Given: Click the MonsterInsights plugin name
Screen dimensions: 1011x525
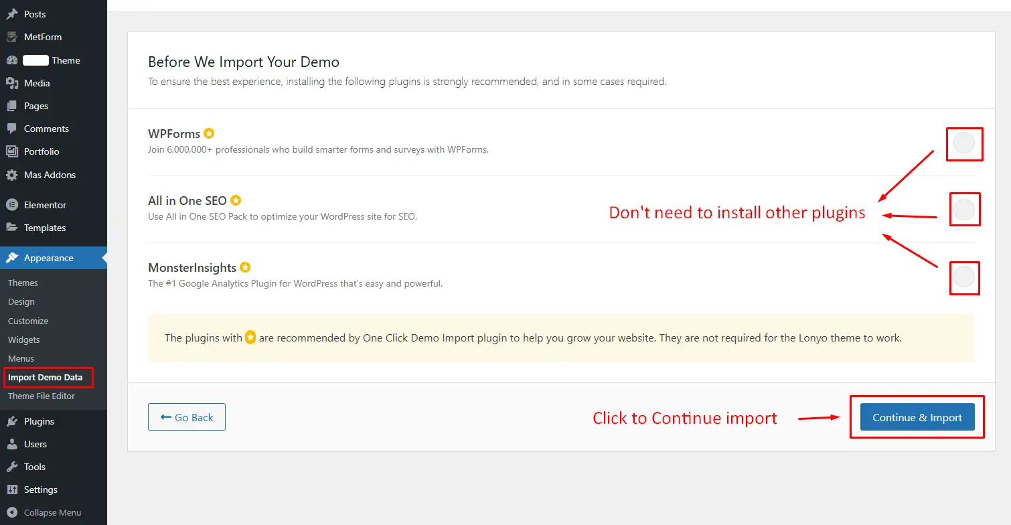Looking at the screenshot, I should click(192, 267).
